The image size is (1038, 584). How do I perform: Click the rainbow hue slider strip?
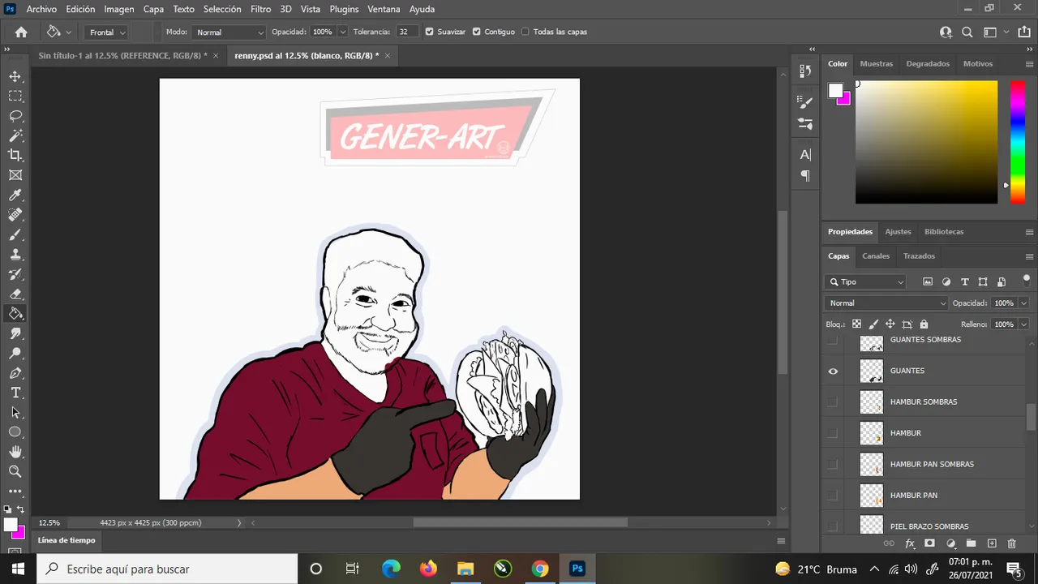1017,142
